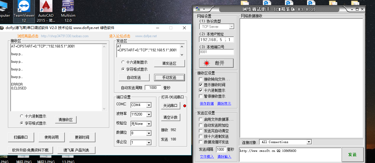
Task: Click 0,CLOSED line in receive area
Action: [x=19, y=88]
